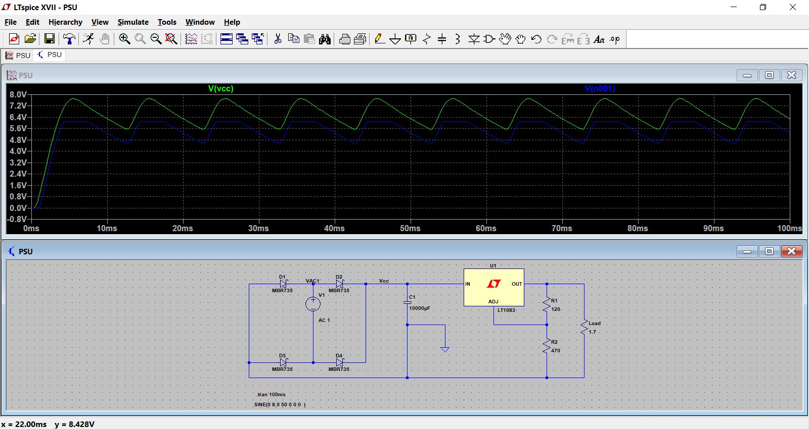
Task: Cut with the scissors icon
Action: 278,39
